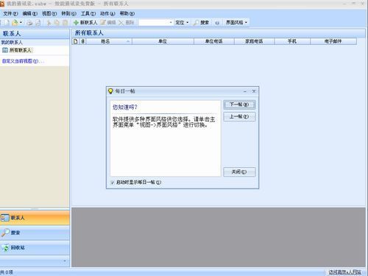Click the attachment icon column header

[x=82, y=41]
